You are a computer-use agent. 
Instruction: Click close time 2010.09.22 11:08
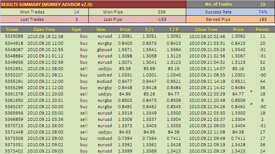[207, 132]
